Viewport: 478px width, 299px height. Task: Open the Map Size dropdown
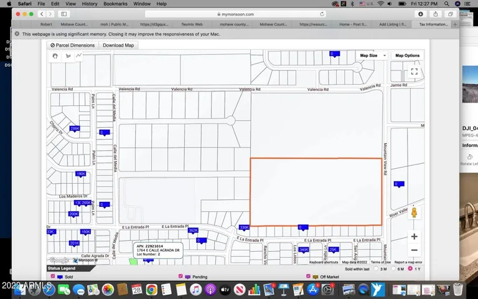point(372,55)
